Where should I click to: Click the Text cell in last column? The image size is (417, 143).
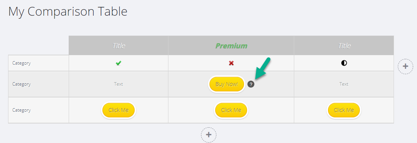pyautogui.click(x=344, y=84)
